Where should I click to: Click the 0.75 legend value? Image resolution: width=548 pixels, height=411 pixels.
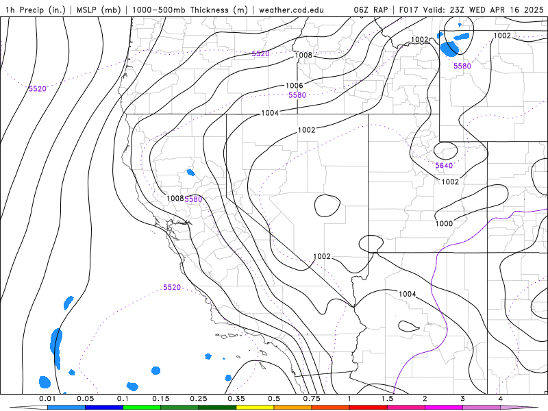coord(312,399)
